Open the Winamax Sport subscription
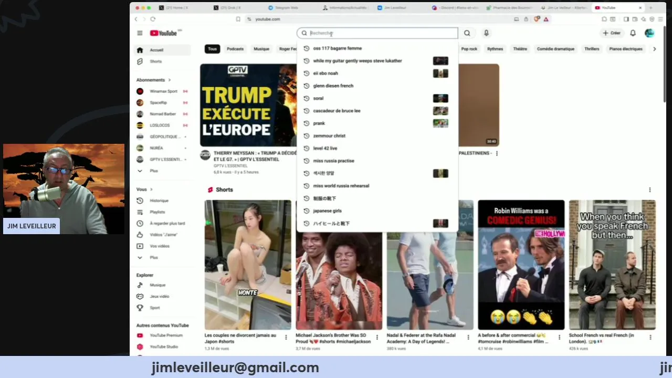 pos(163,91)
